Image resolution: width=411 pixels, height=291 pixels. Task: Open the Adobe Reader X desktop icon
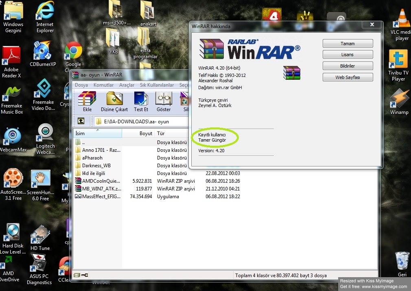tap(11, 62)
